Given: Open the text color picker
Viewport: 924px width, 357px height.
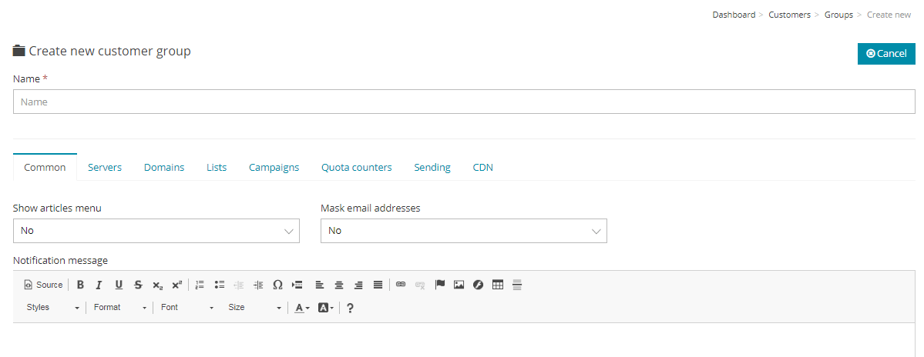Looking at the screenshot, I should [x=302, y=308].
